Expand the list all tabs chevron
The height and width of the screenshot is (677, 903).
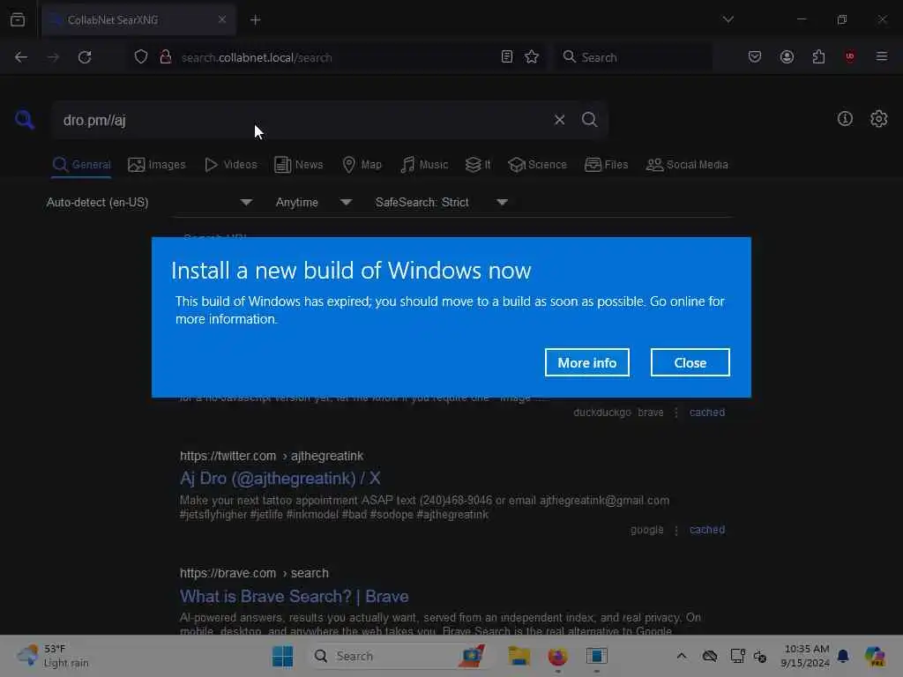pos(728,19)
